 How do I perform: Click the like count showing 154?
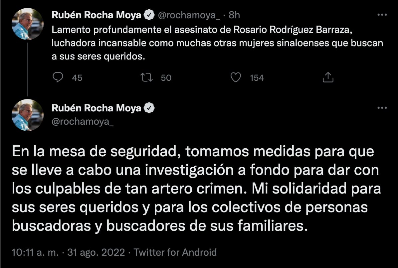coord(257,78)
